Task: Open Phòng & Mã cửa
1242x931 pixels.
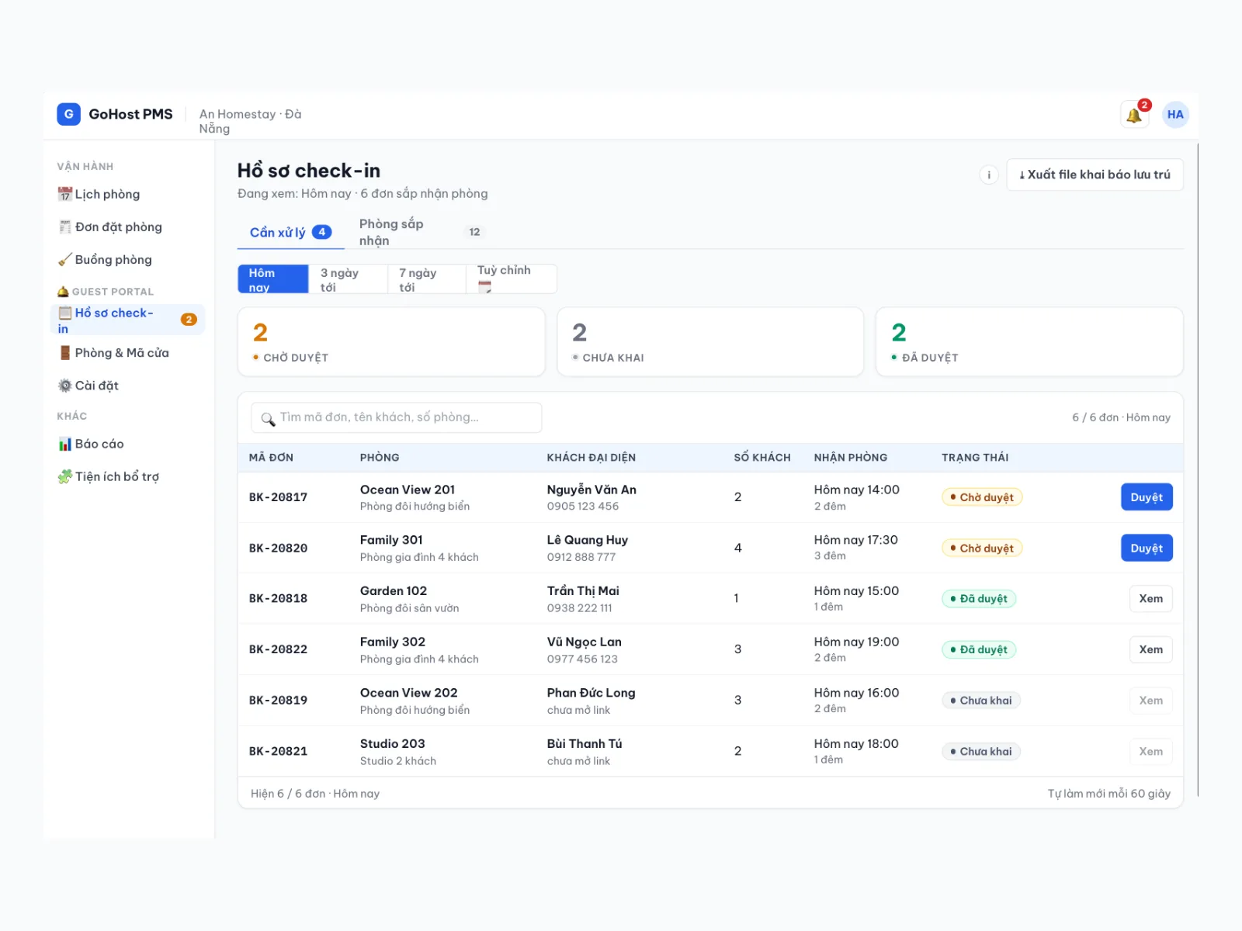Action: click(127, 352)
